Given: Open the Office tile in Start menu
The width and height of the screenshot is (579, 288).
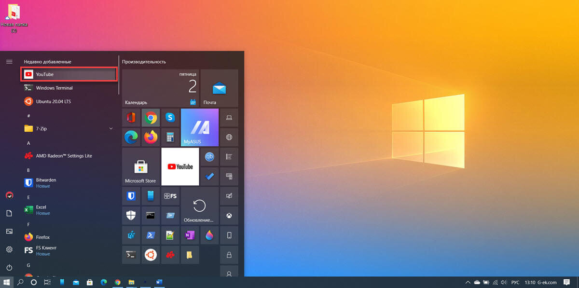Looking at the screenshot, I should pyautogui.click(x=131, y=117).
